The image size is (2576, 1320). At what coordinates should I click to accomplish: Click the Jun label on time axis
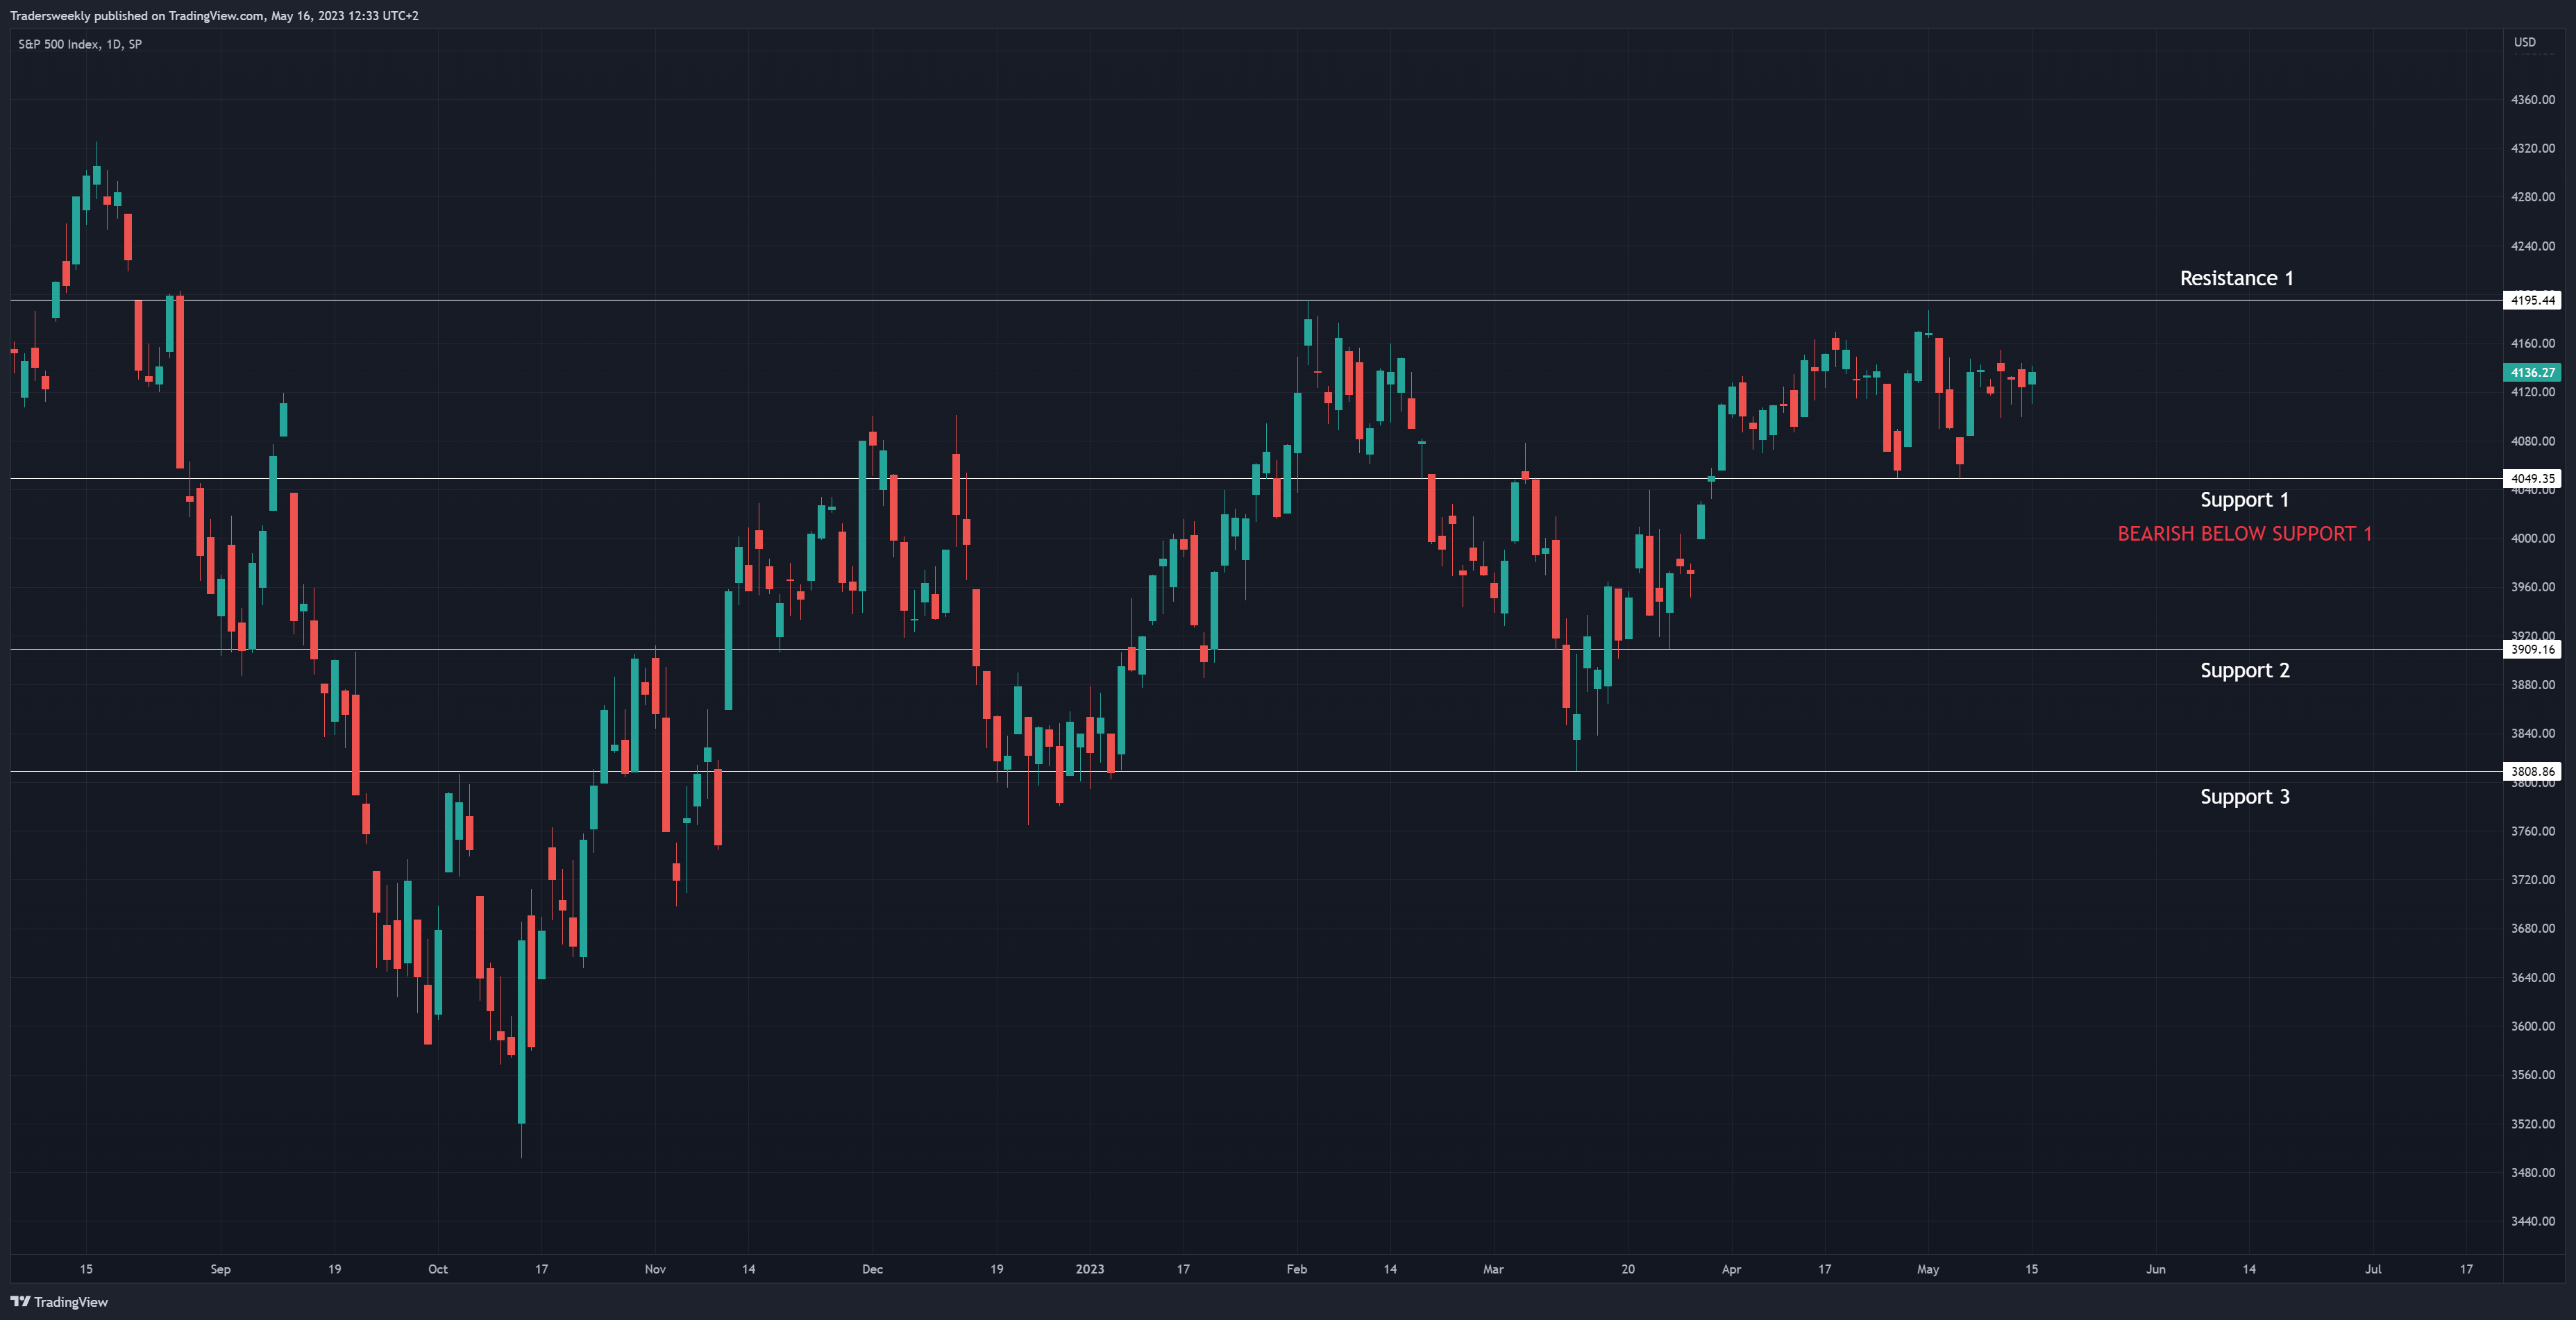click(x=2155, y=1269)
